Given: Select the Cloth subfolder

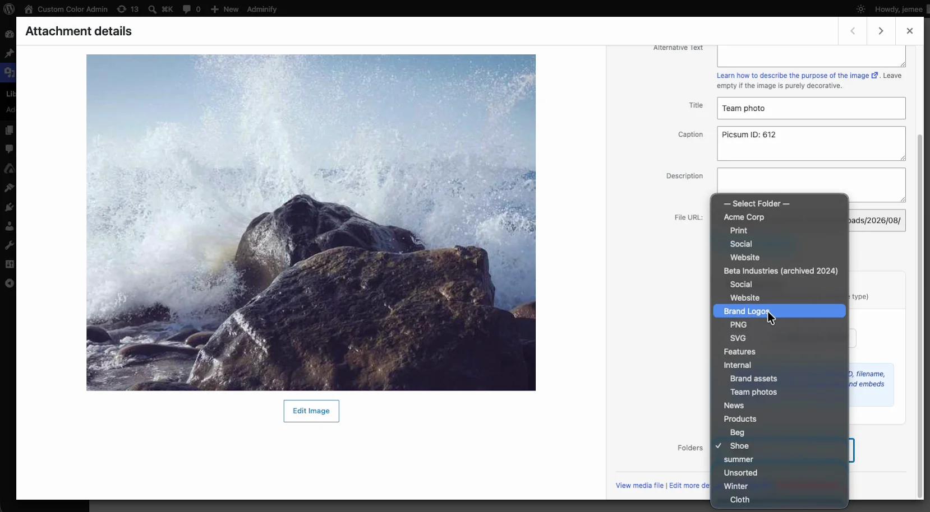Looking at the screenshot, I should click(779, 500).
